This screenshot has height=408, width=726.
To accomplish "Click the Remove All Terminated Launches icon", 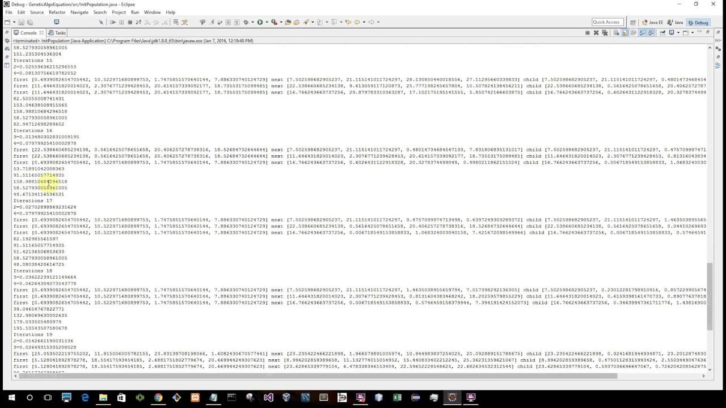I will [605, 33].
